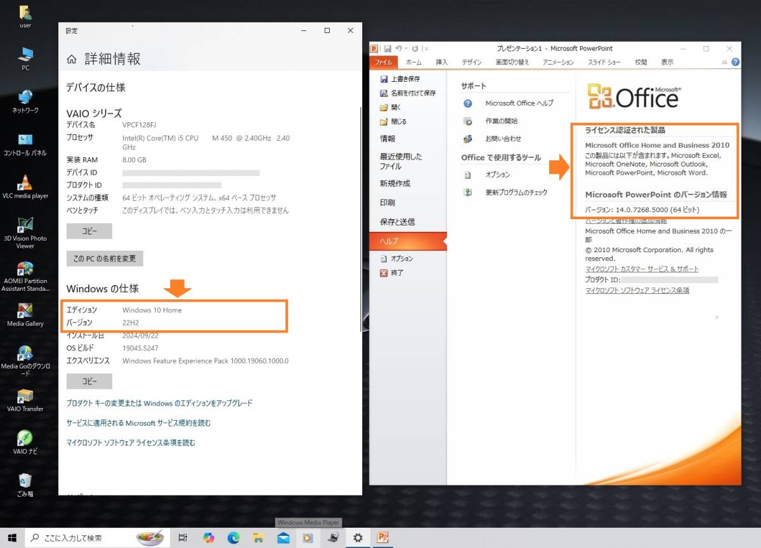Select the VLC media player desktop icon
This screenshot has width=761, height=548.
25,187
